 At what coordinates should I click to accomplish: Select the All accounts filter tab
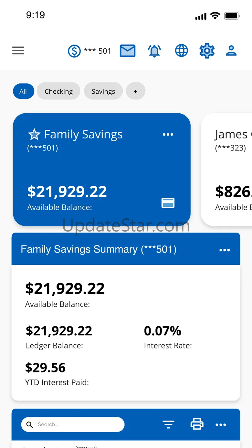pyautogui.click(x=23, y=91)
